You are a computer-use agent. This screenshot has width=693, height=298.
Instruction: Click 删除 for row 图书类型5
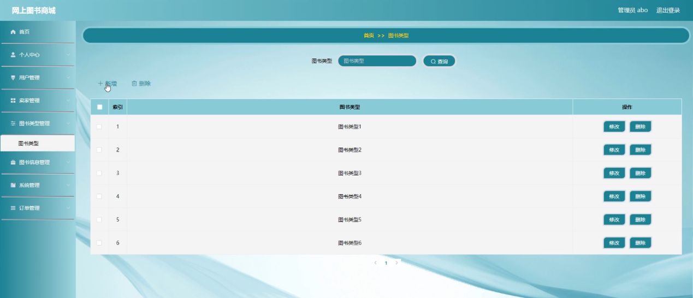(640, 220)
